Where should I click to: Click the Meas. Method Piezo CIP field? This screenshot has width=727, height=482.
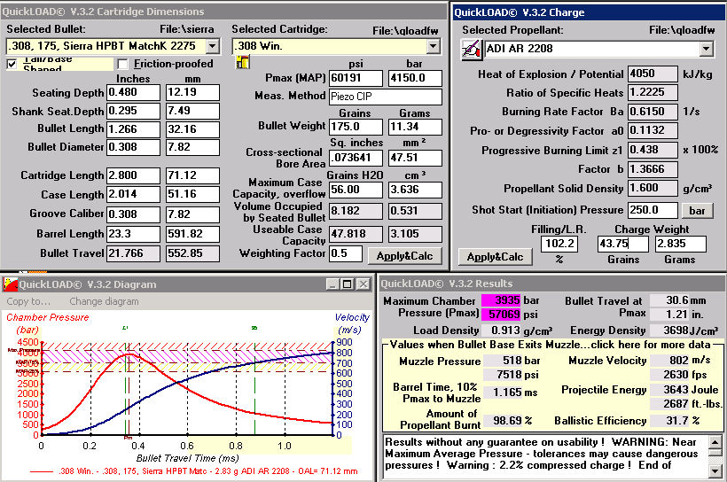click(x=386, y=97)
